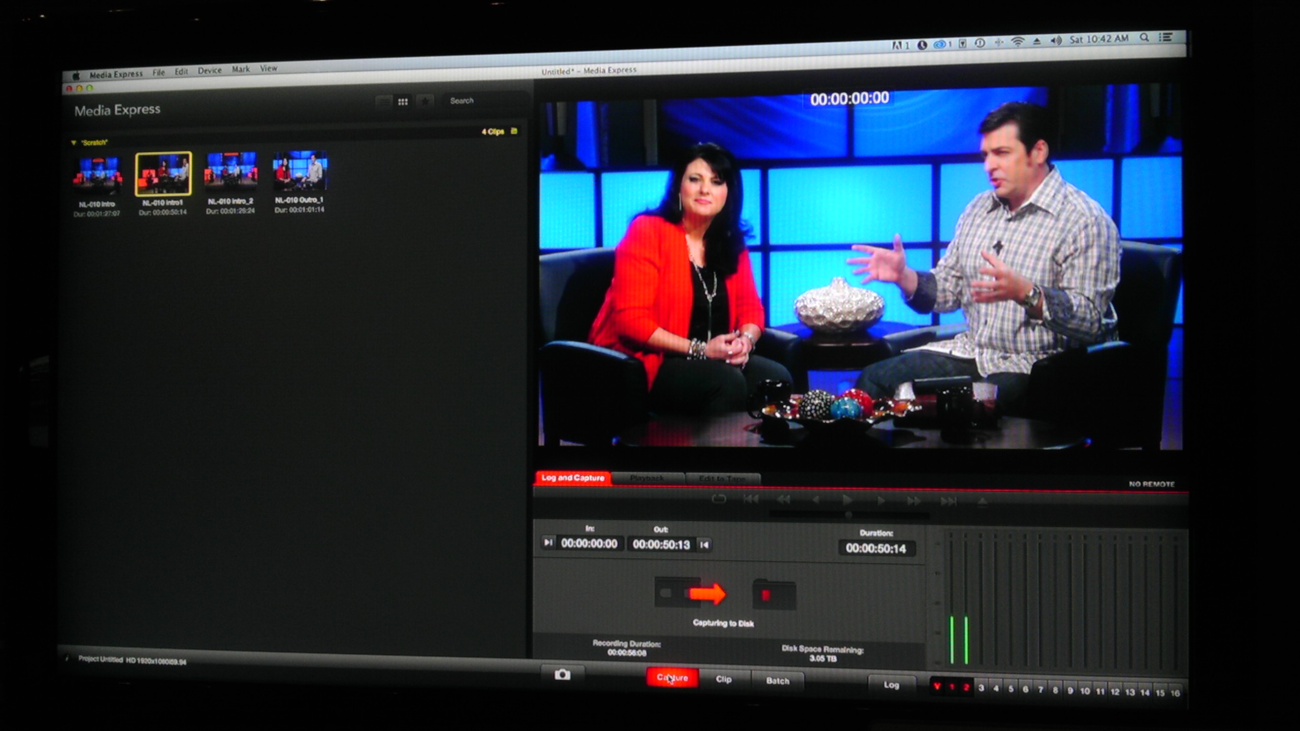Switch to the Playback tab
Viewport: 1300px width, 731px height.
(x=647, y=478)
